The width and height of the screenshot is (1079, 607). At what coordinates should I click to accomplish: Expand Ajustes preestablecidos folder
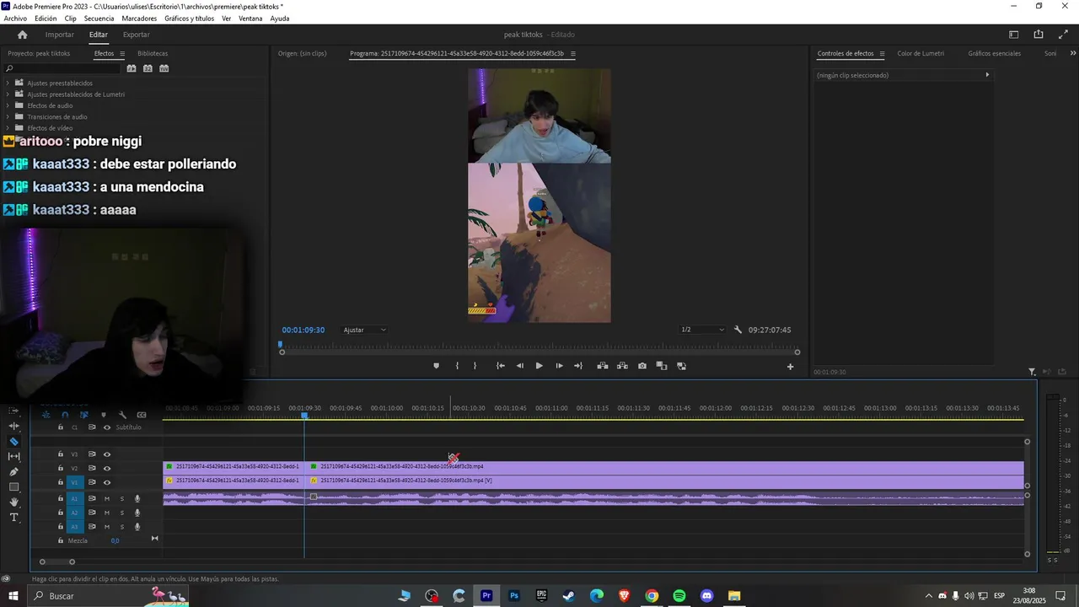[8, 83]
